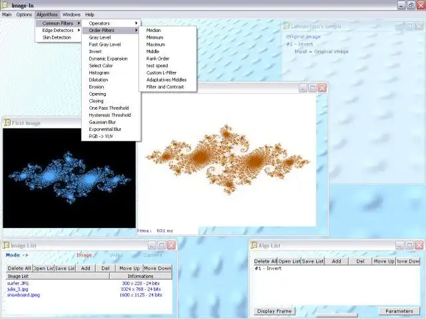Click the inverted orange fractal image
Screen dimensions: 426x319
228,160
